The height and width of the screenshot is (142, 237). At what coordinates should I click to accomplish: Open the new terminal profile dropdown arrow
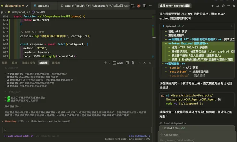point(110,63)
